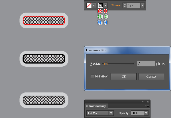Click the stroke weight stepper arrows
The width and height of the screenshot is (171, 118).
[x=125, y=5]
